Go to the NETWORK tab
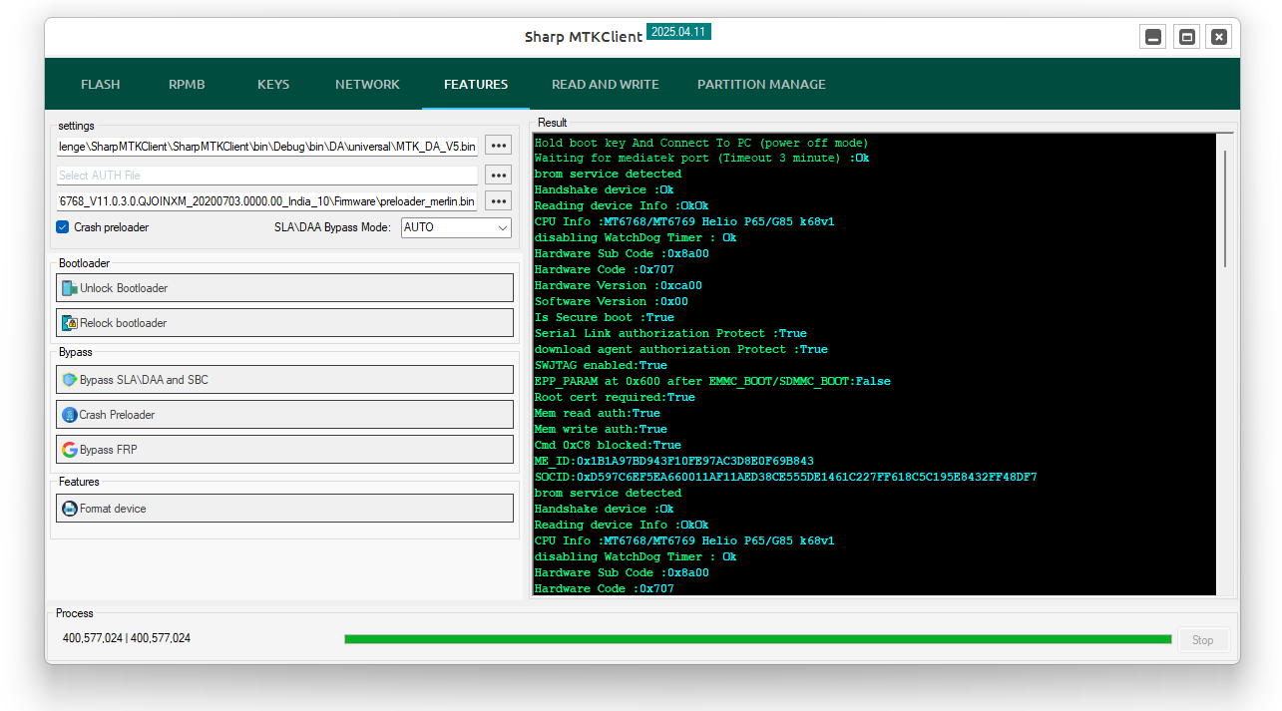1282x711 pixels. pos(367,85)
